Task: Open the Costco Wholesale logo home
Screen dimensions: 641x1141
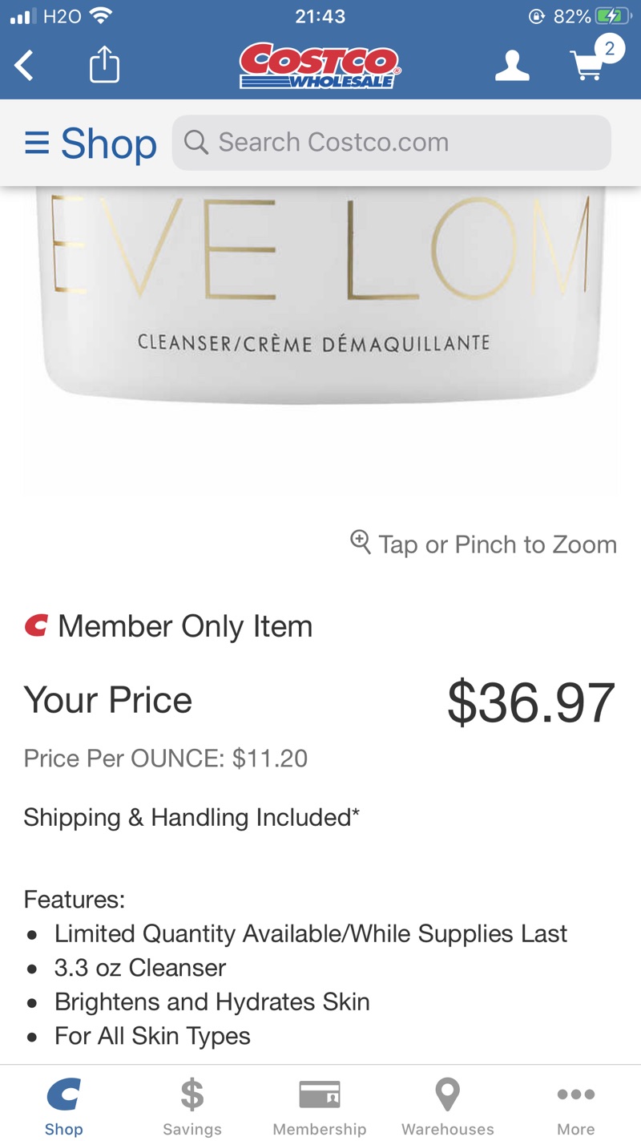Action: point(320,66)
